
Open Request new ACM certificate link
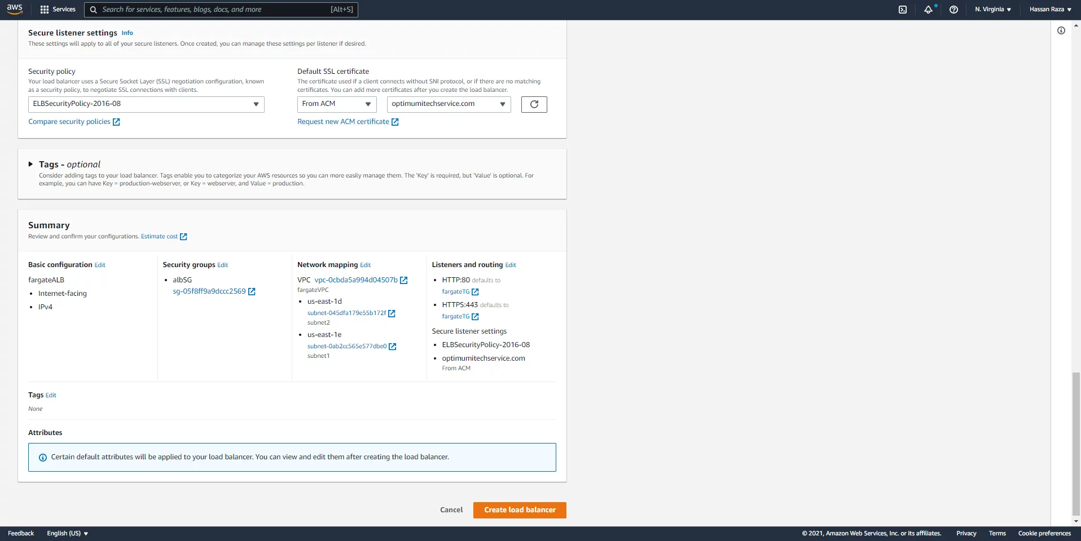pos(343,122)
